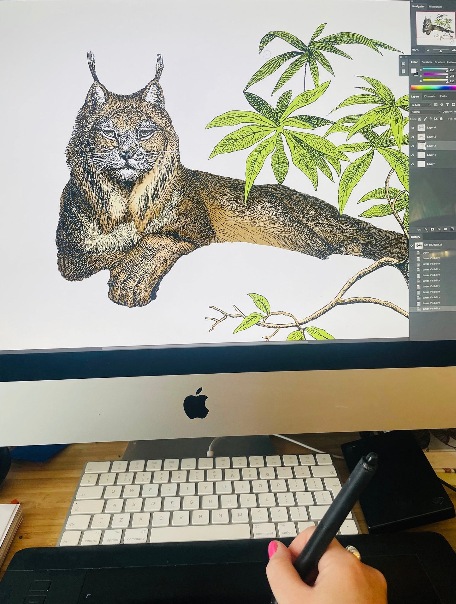
Task: Click the B value field
Action: pyautogui.click(x=452, y=81)
